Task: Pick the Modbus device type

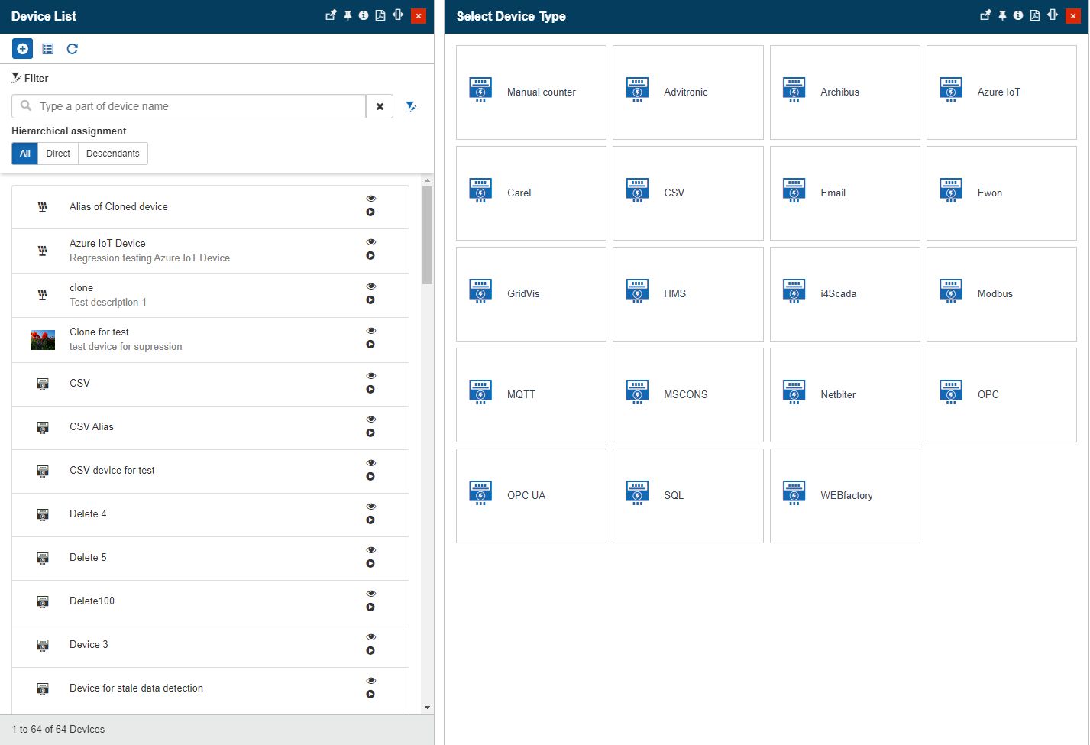Action: point(1001,294)
